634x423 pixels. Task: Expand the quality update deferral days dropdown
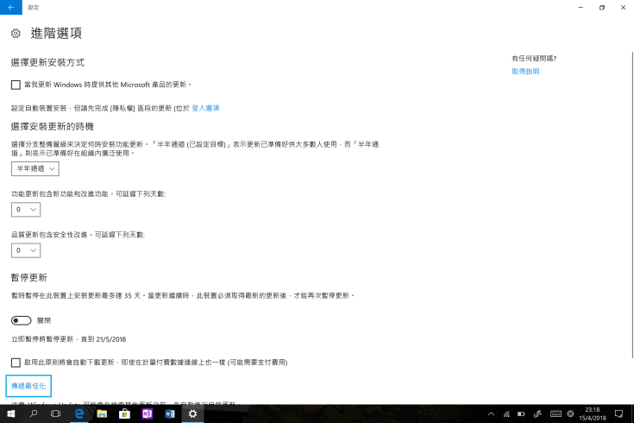tap(26, 250)
